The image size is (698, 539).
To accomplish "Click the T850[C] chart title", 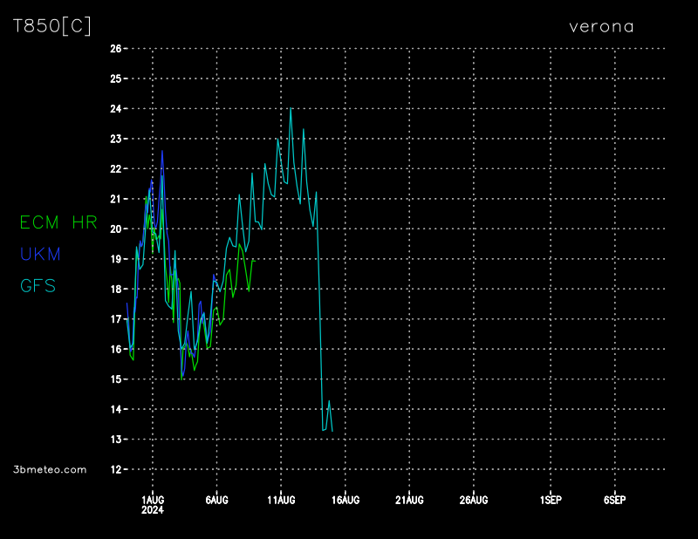I will click(51, 26).
